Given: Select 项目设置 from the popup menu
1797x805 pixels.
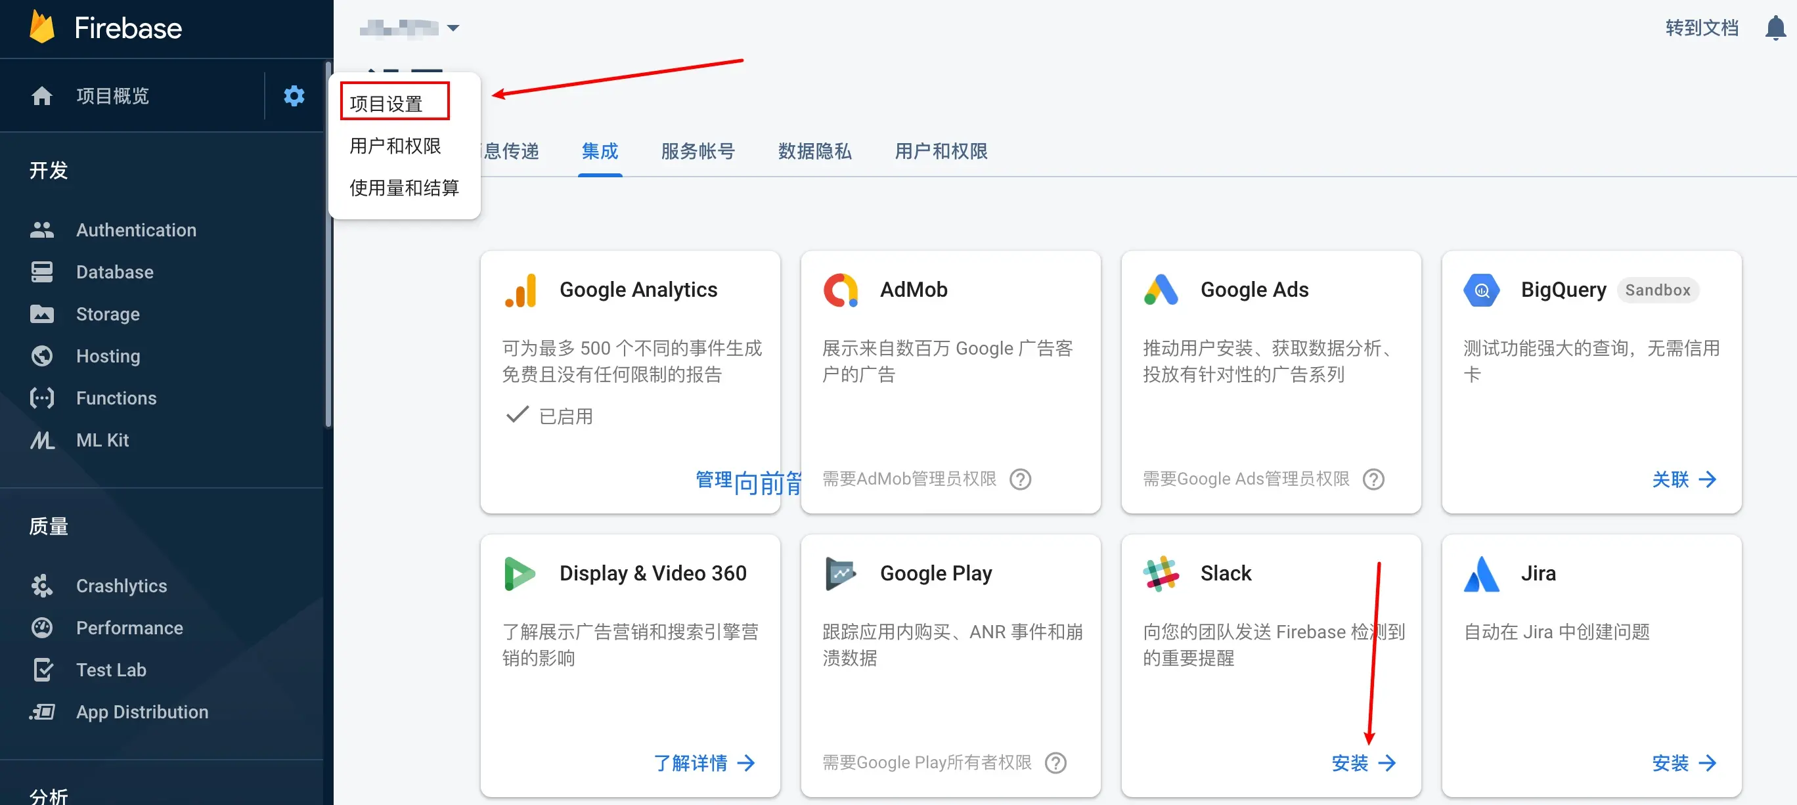Looking at the screenshot, I should click(386, 104).
